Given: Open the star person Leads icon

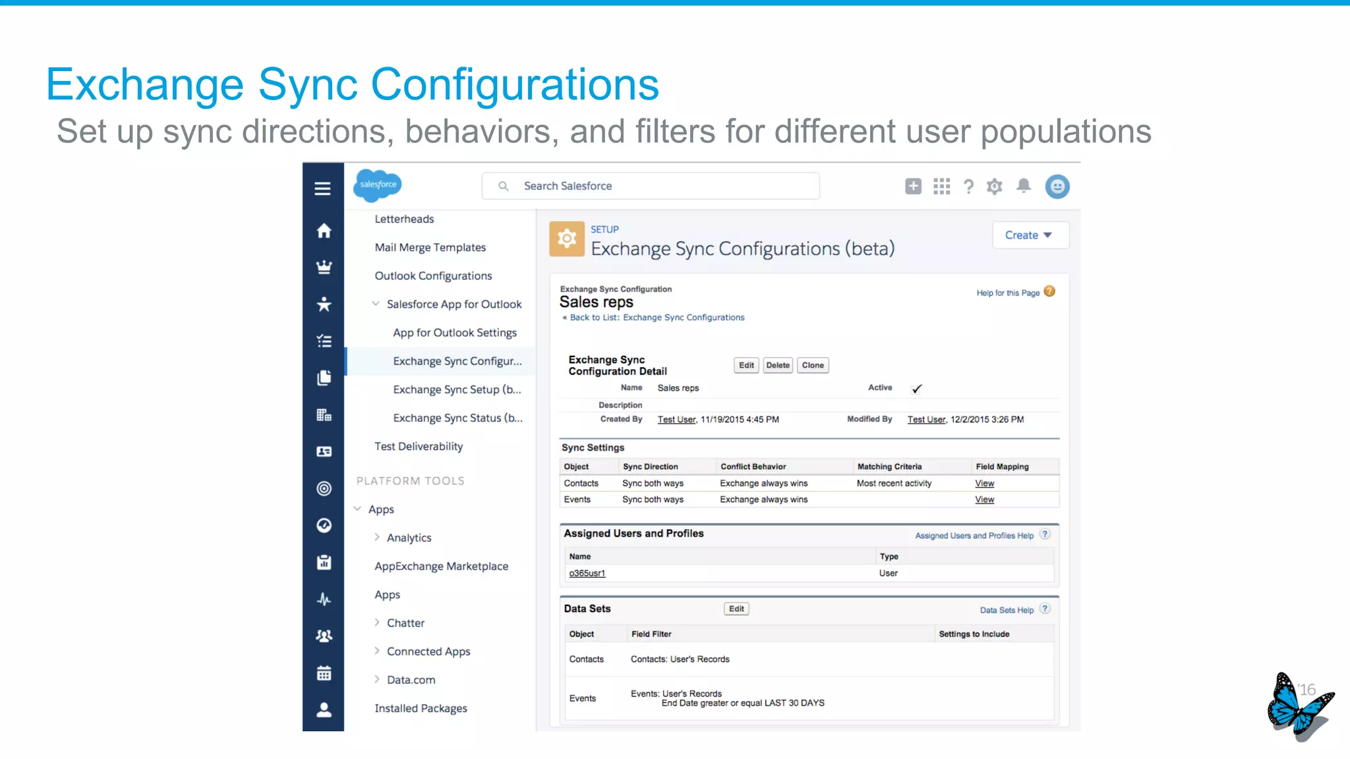Looking at the screenshot, I should pyautogui.click(x=324, y=304).
